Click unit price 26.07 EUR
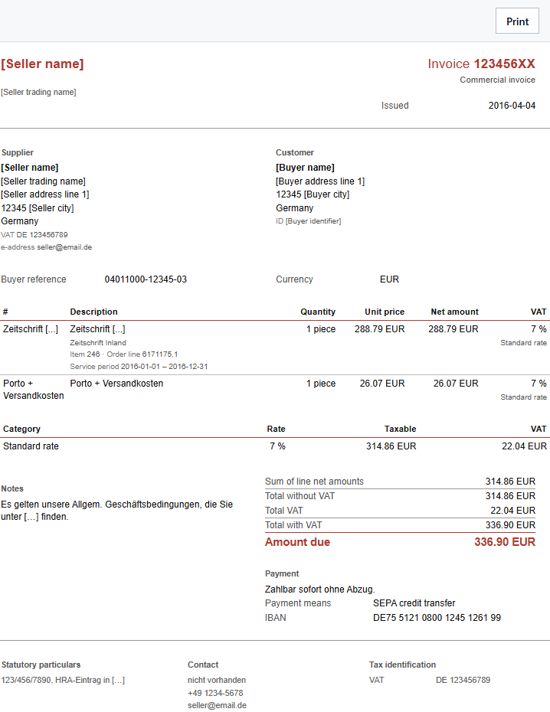 (382, 384)
